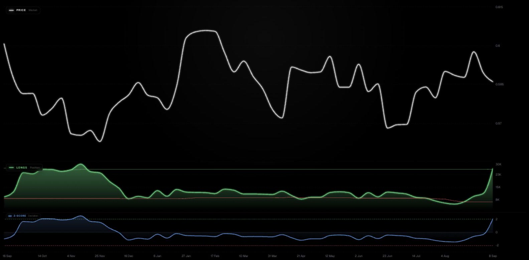Select the 4 Nov date label
Viewport: 529px width, 260px height.
click(71, 256)
